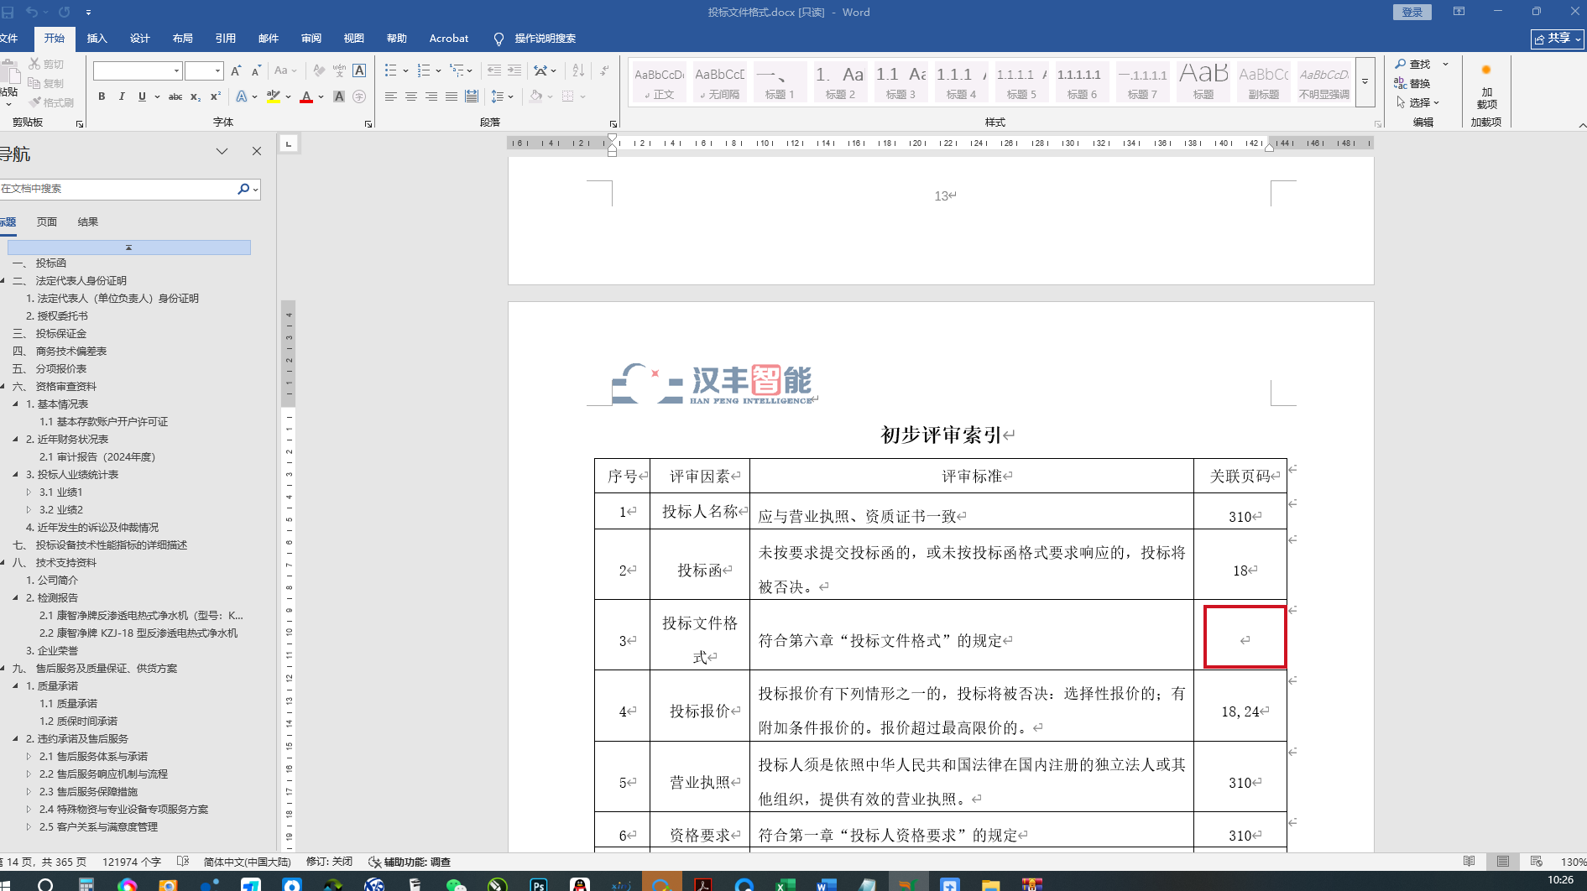Show or hide paragraph marks
This screenshot has width=1587, height=891.
604,71
